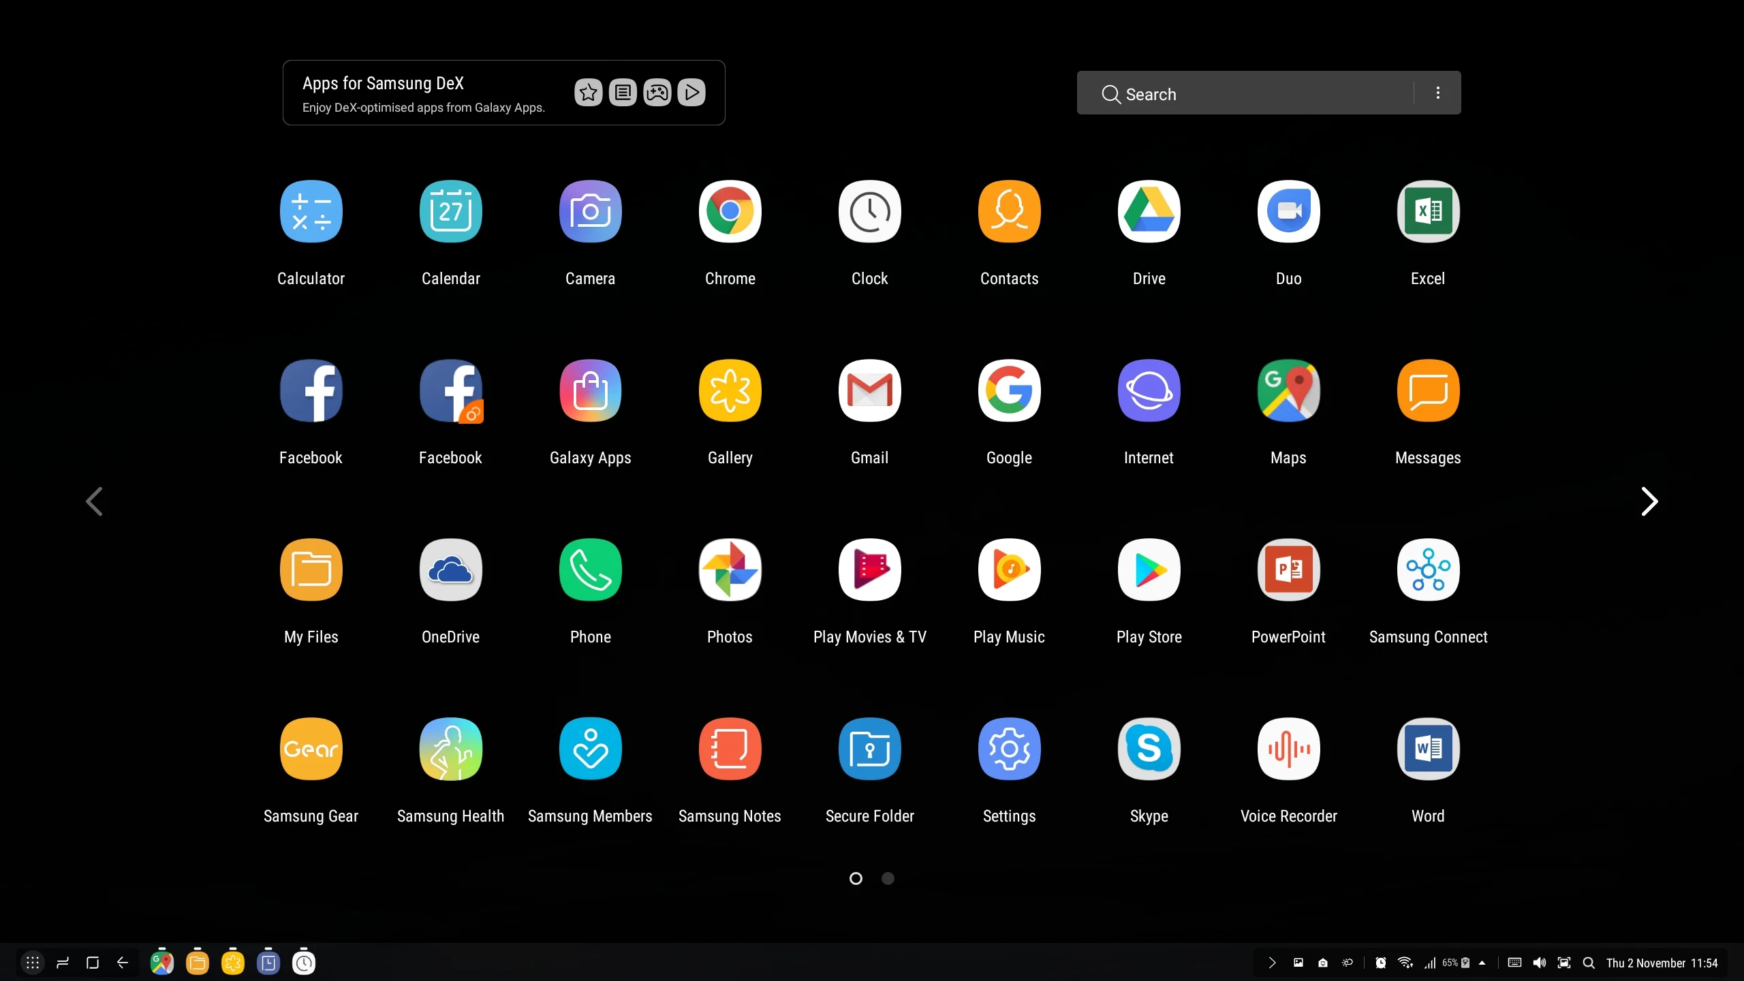Launch Chrome browser

(x=730, y=211)
